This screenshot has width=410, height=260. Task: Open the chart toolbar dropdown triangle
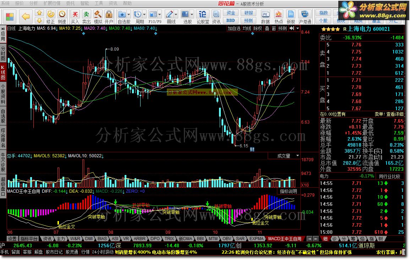(297, 28)
